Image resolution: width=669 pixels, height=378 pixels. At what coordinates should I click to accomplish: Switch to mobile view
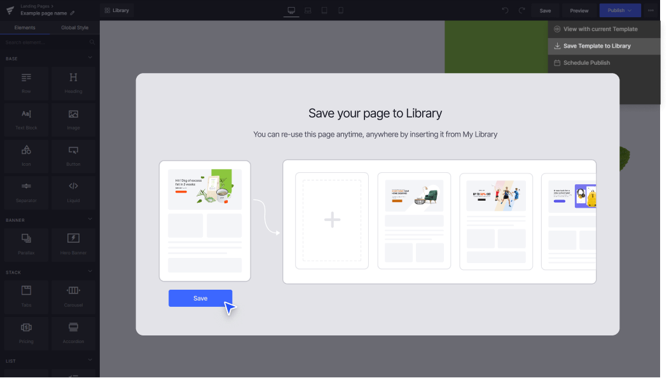[341, 10]
